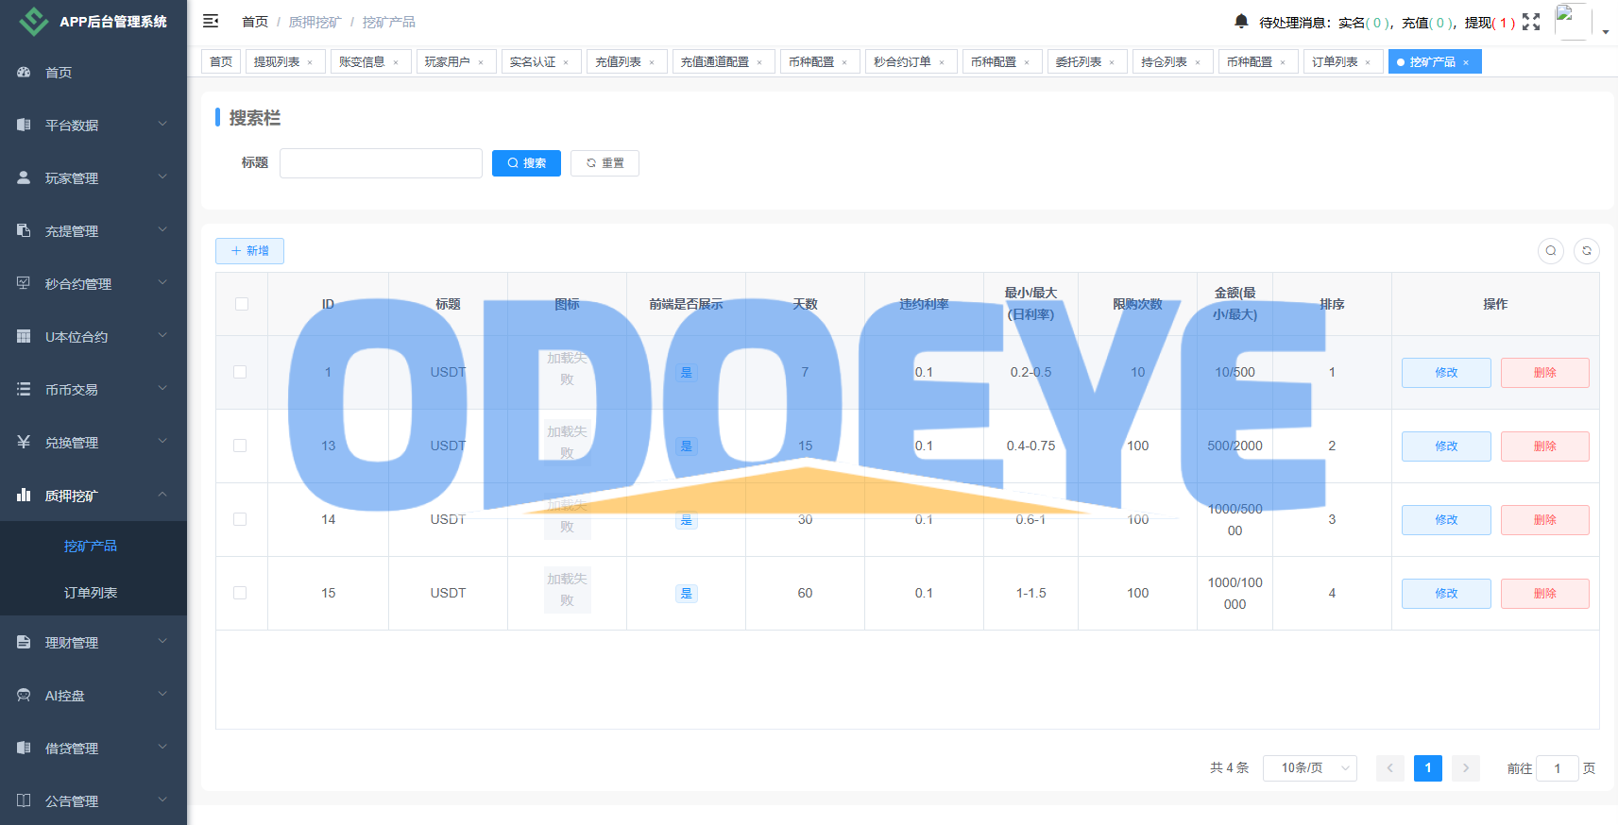Expand the 秒合约管理 menu chevron

coord(162,282)
